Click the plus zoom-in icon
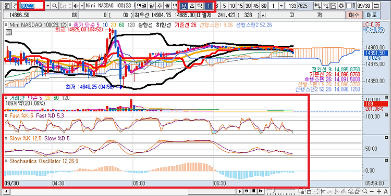This screenshot has width=391, height=196. 379,191
